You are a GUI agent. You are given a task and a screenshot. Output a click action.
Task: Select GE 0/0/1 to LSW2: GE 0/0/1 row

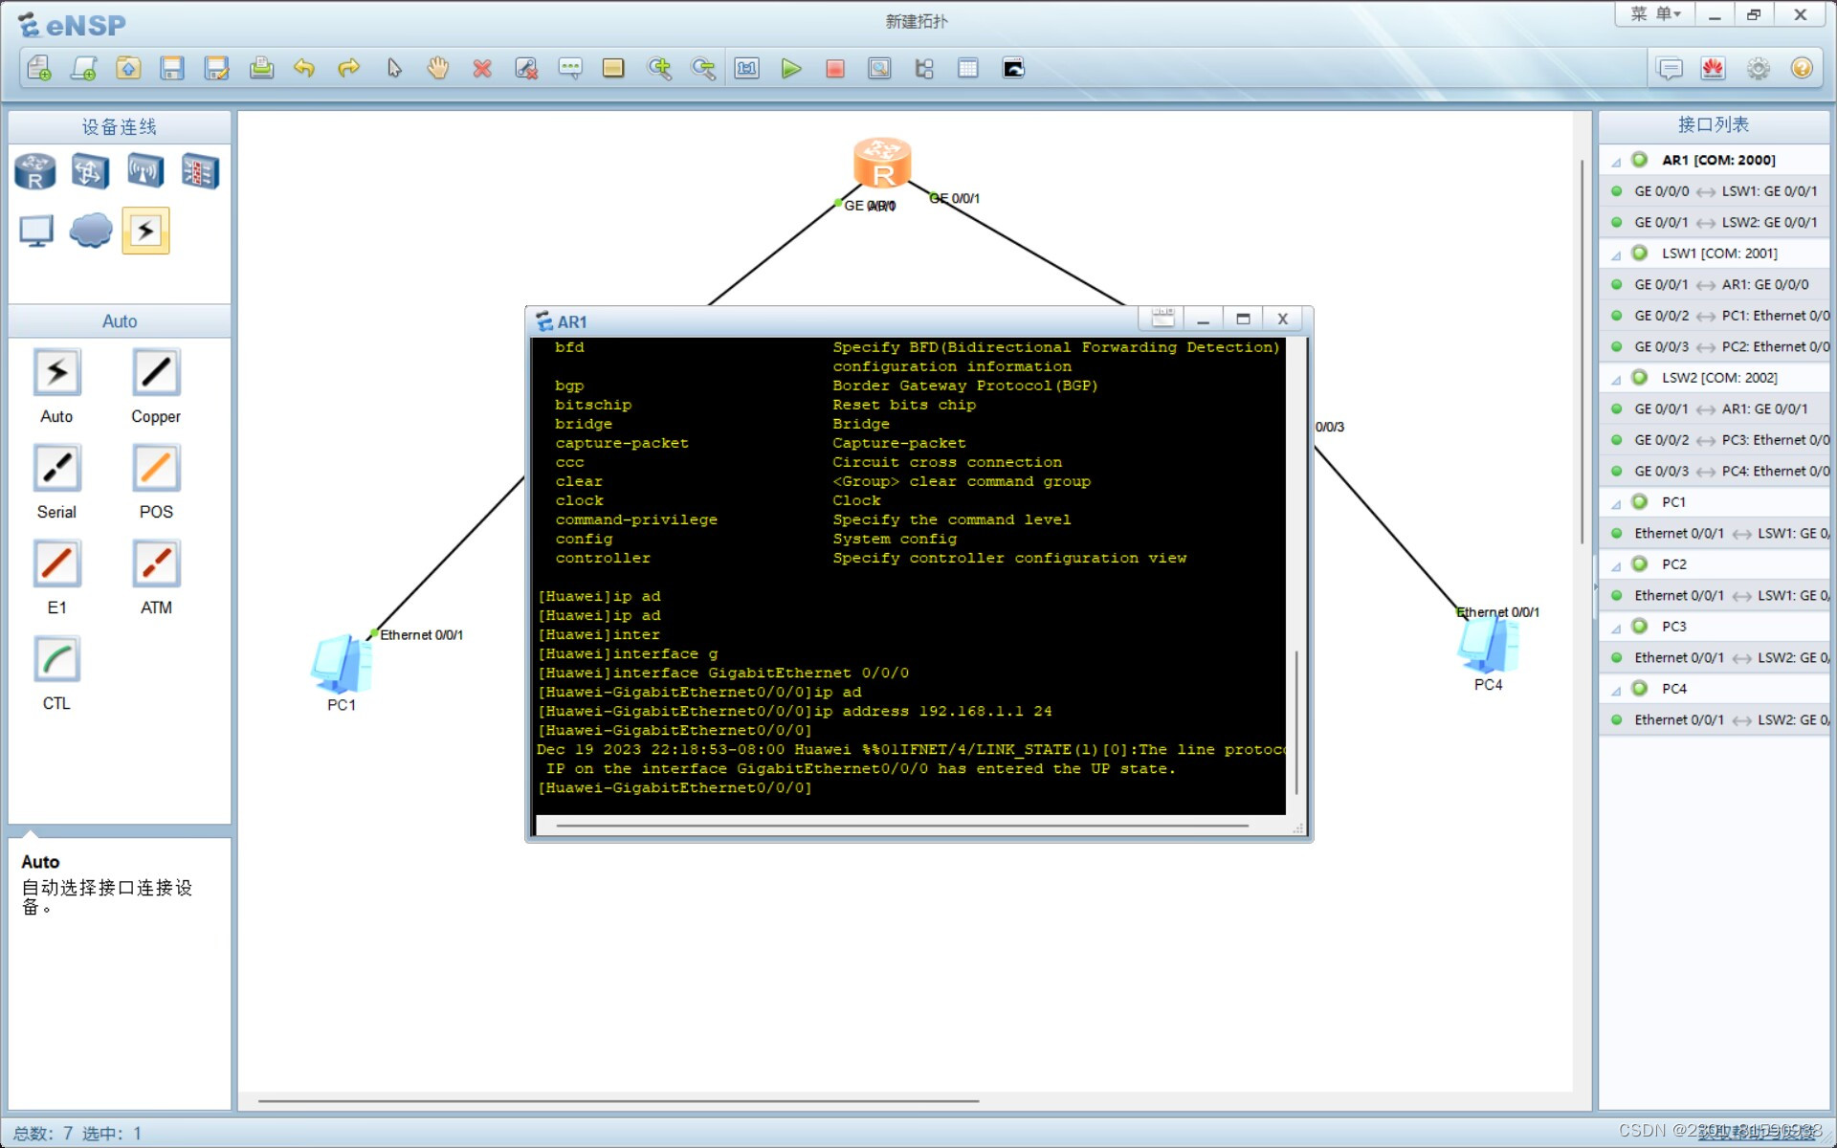point(1715,222)
